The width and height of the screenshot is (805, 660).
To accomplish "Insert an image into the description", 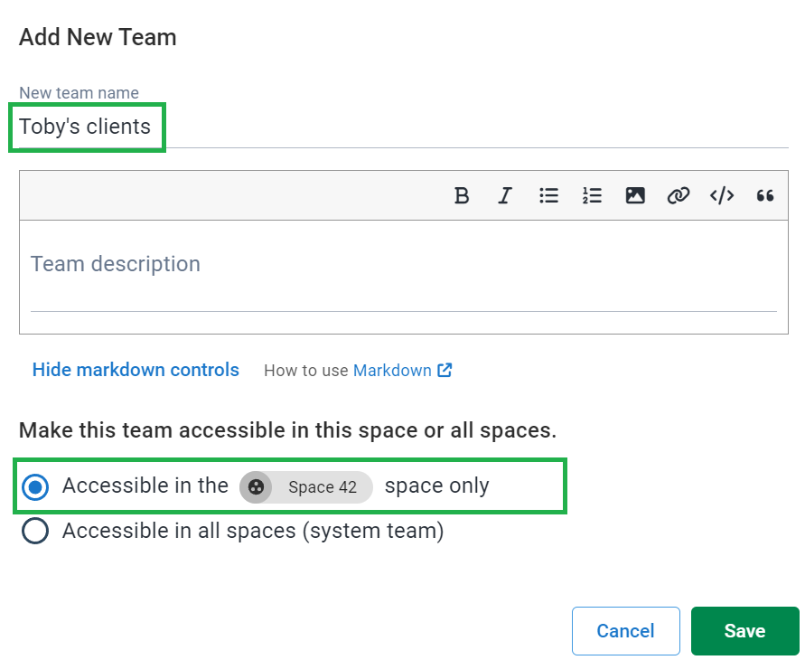I will 635,195.
